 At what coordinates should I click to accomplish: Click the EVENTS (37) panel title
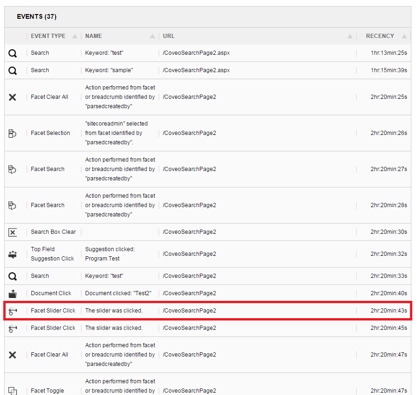tap(37, 16)
